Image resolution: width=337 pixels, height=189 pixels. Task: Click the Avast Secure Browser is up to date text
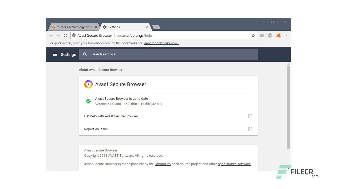point(122,99)
